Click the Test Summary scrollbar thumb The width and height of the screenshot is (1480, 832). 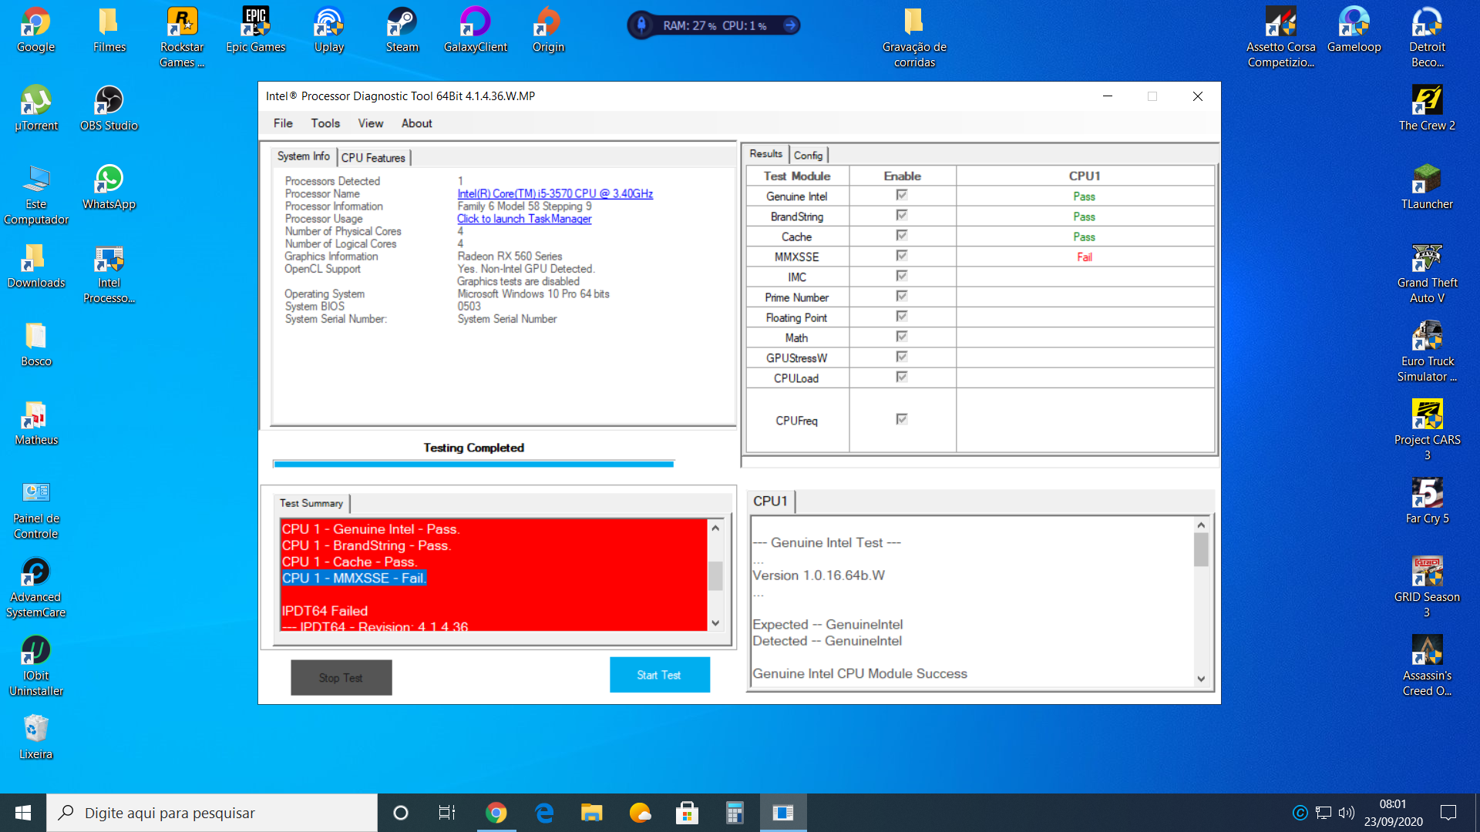pos(715,575)
